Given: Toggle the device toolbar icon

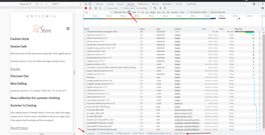Looking at the screenshot, I should pos(90,4).
